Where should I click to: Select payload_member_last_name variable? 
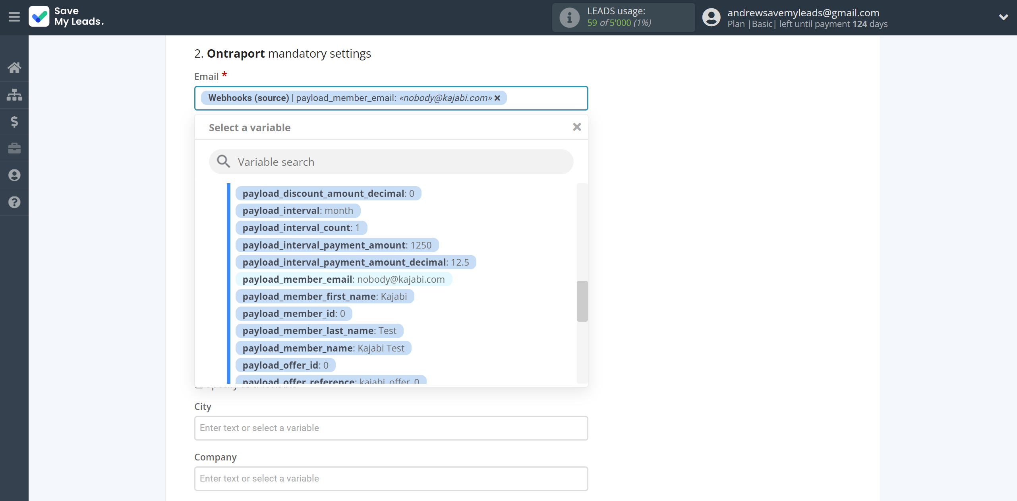point(319,331)
